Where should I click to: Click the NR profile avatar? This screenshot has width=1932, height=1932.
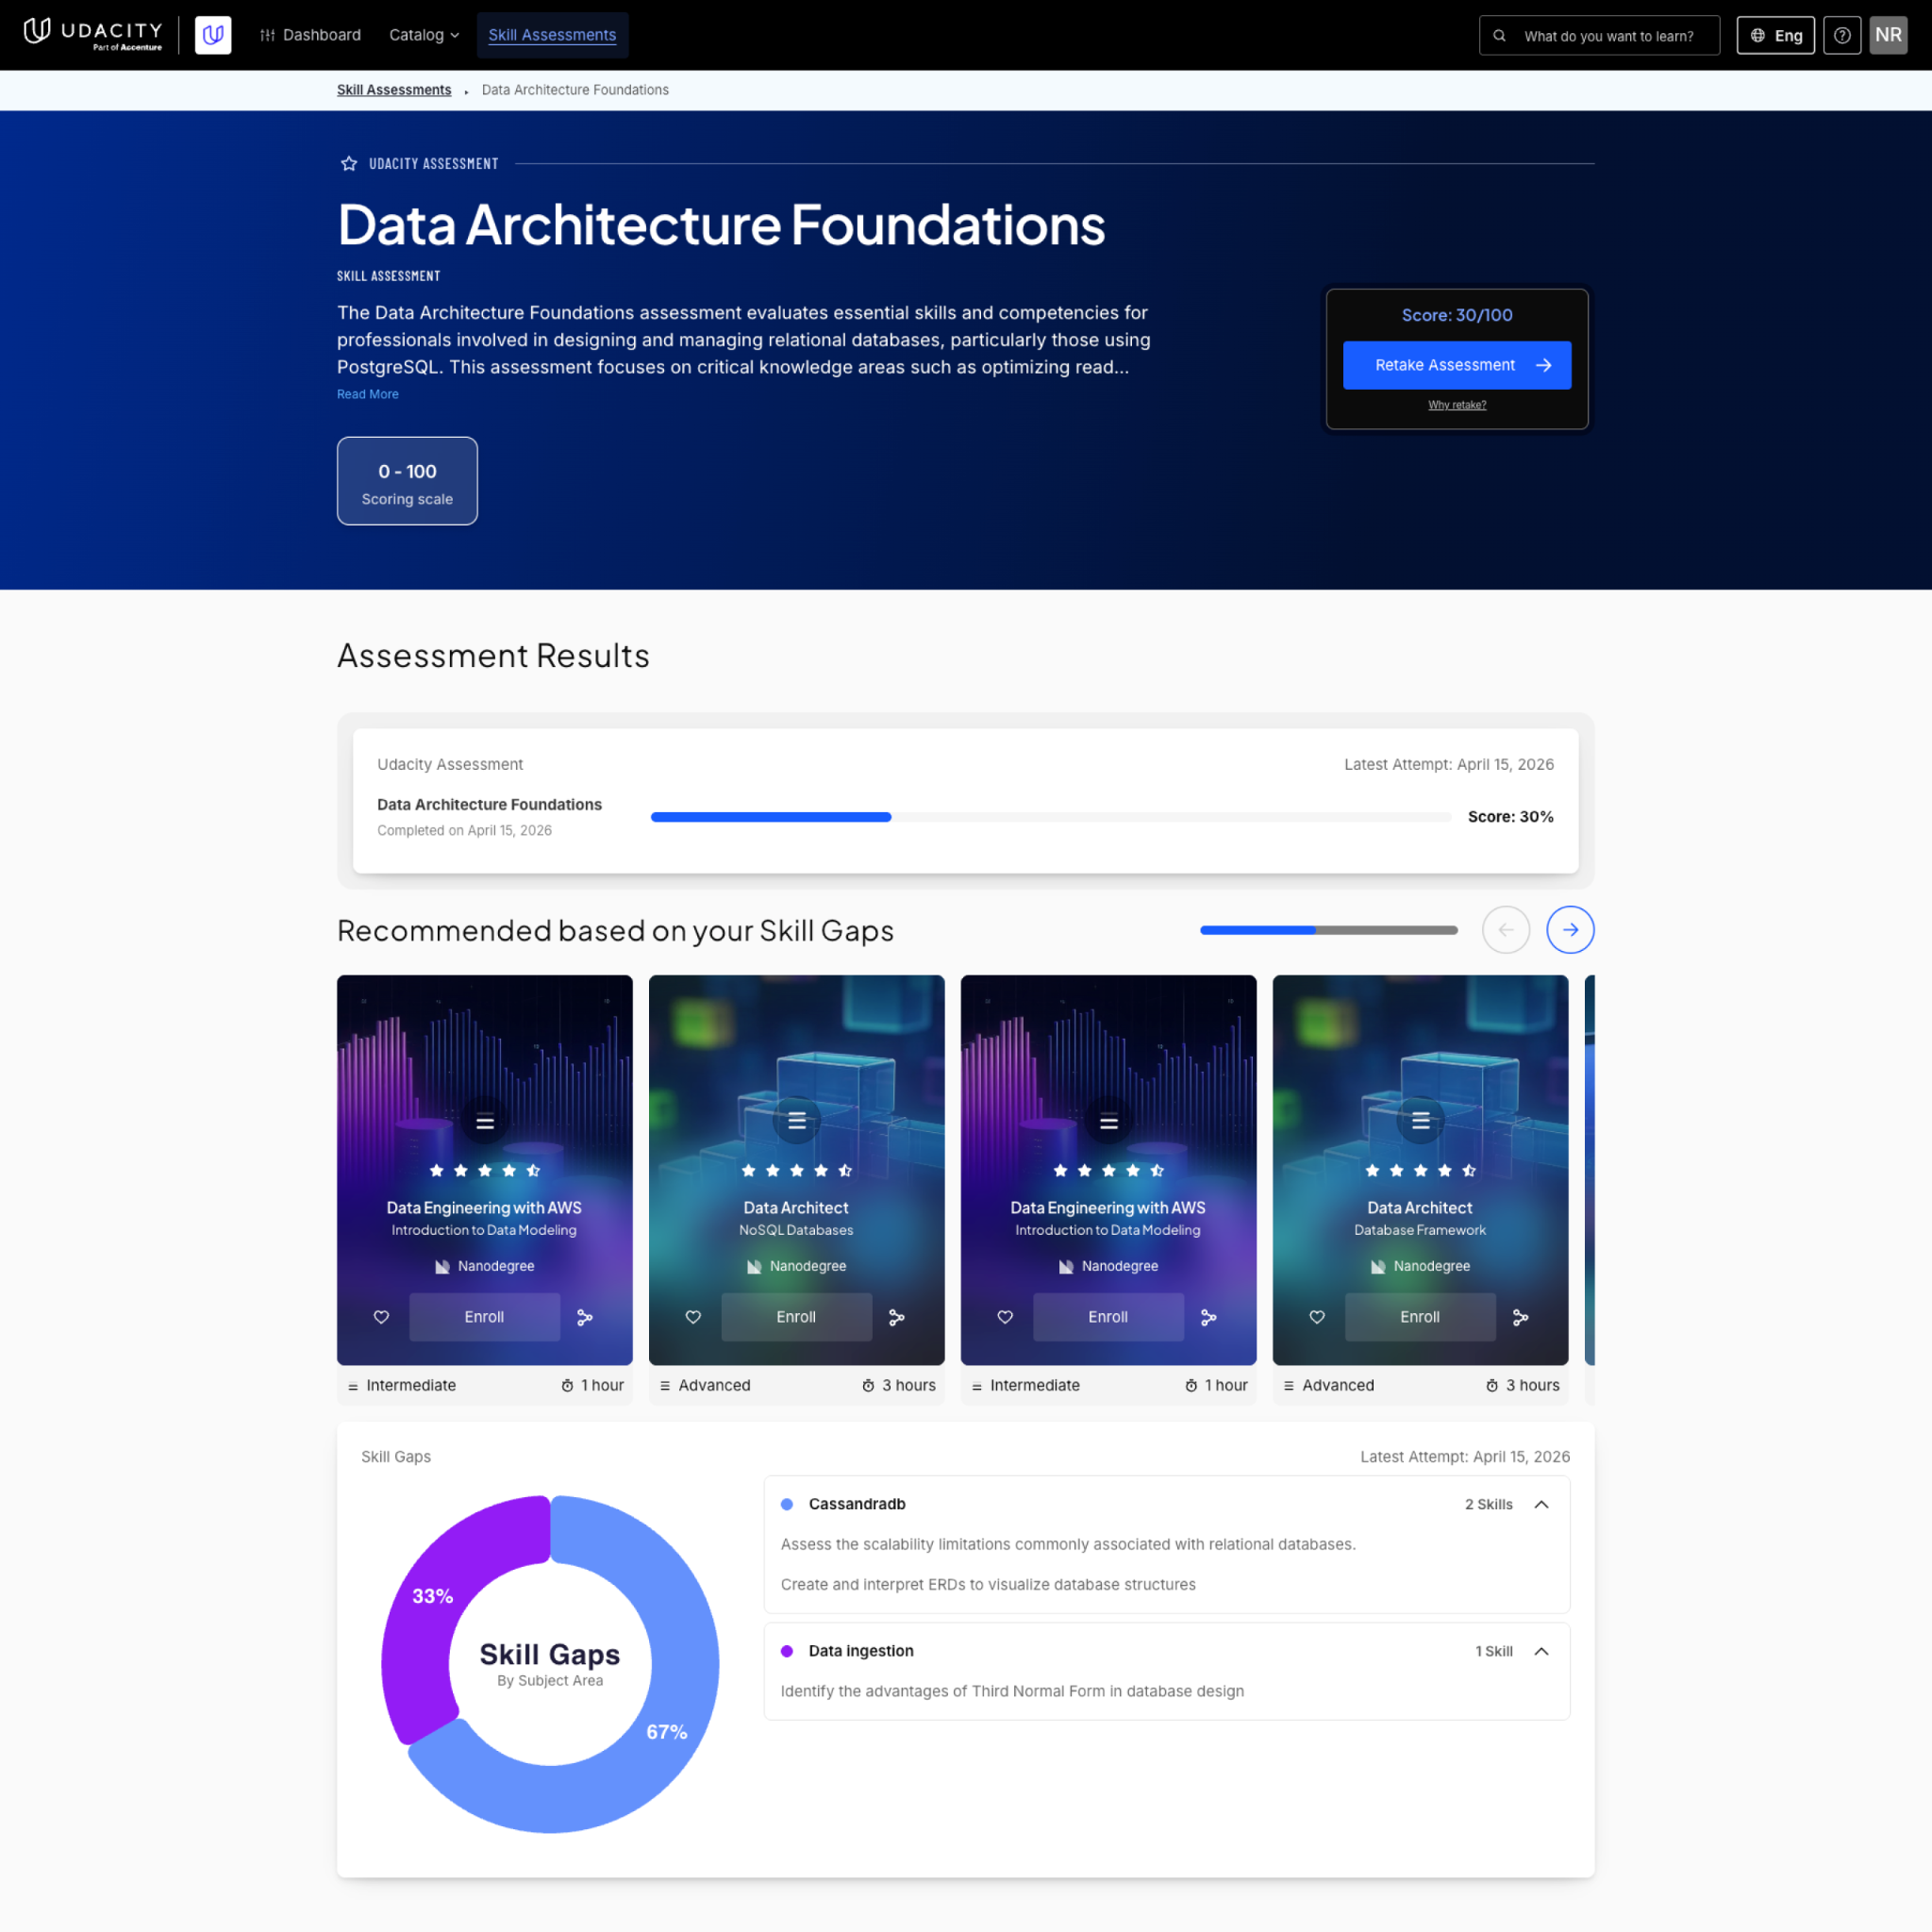1888,35
